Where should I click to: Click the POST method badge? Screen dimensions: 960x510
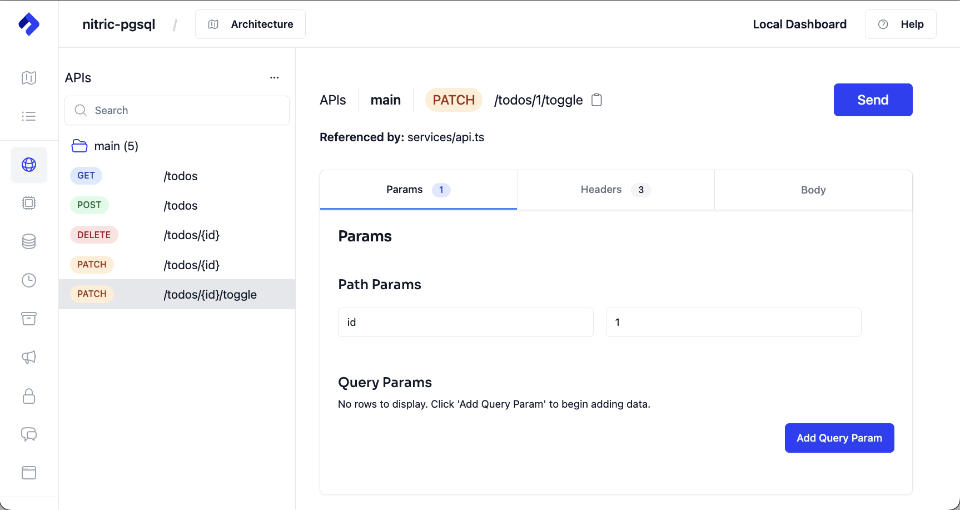[89, 205]
